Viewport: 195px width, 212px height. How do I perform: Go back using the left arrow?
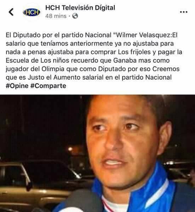pyautogui.click(x=11, y=12)
